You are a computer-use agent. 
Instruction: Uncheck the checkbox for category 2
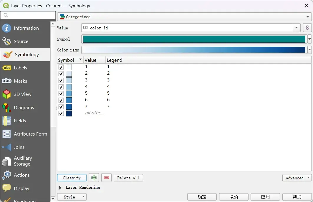(61, 74)
